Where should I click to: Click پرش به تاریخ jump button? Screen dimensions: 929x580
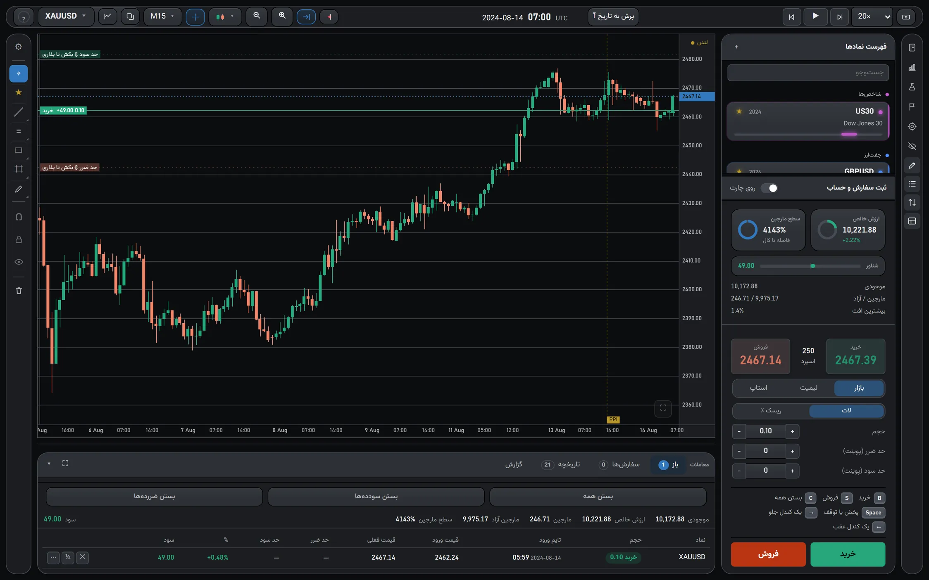click(x=613, y=17)
